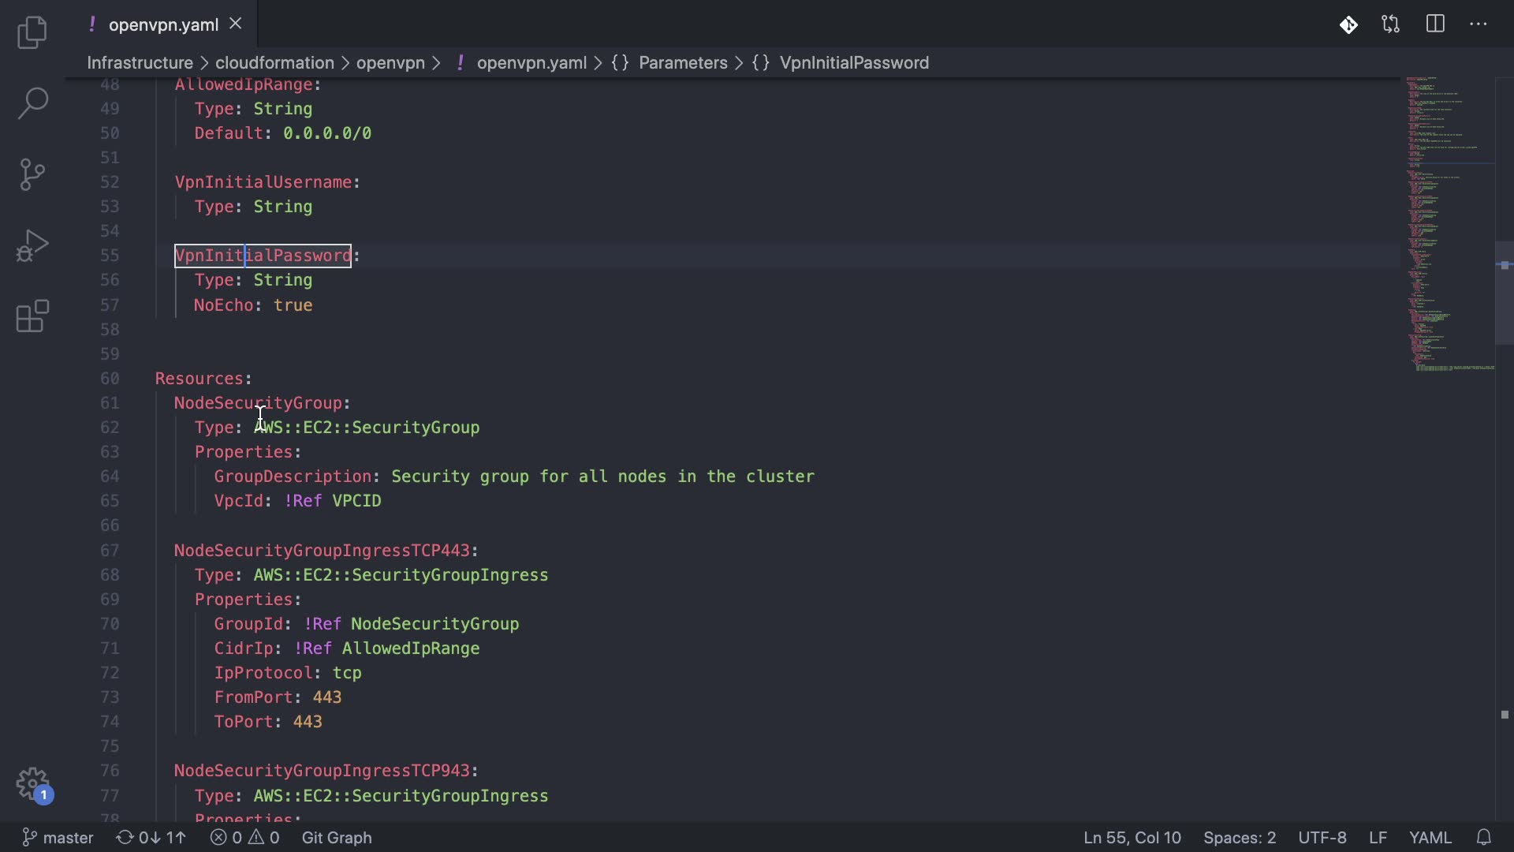Open the Source Control view
This screenshot has width=1514, height=852.
coord(32,174)
